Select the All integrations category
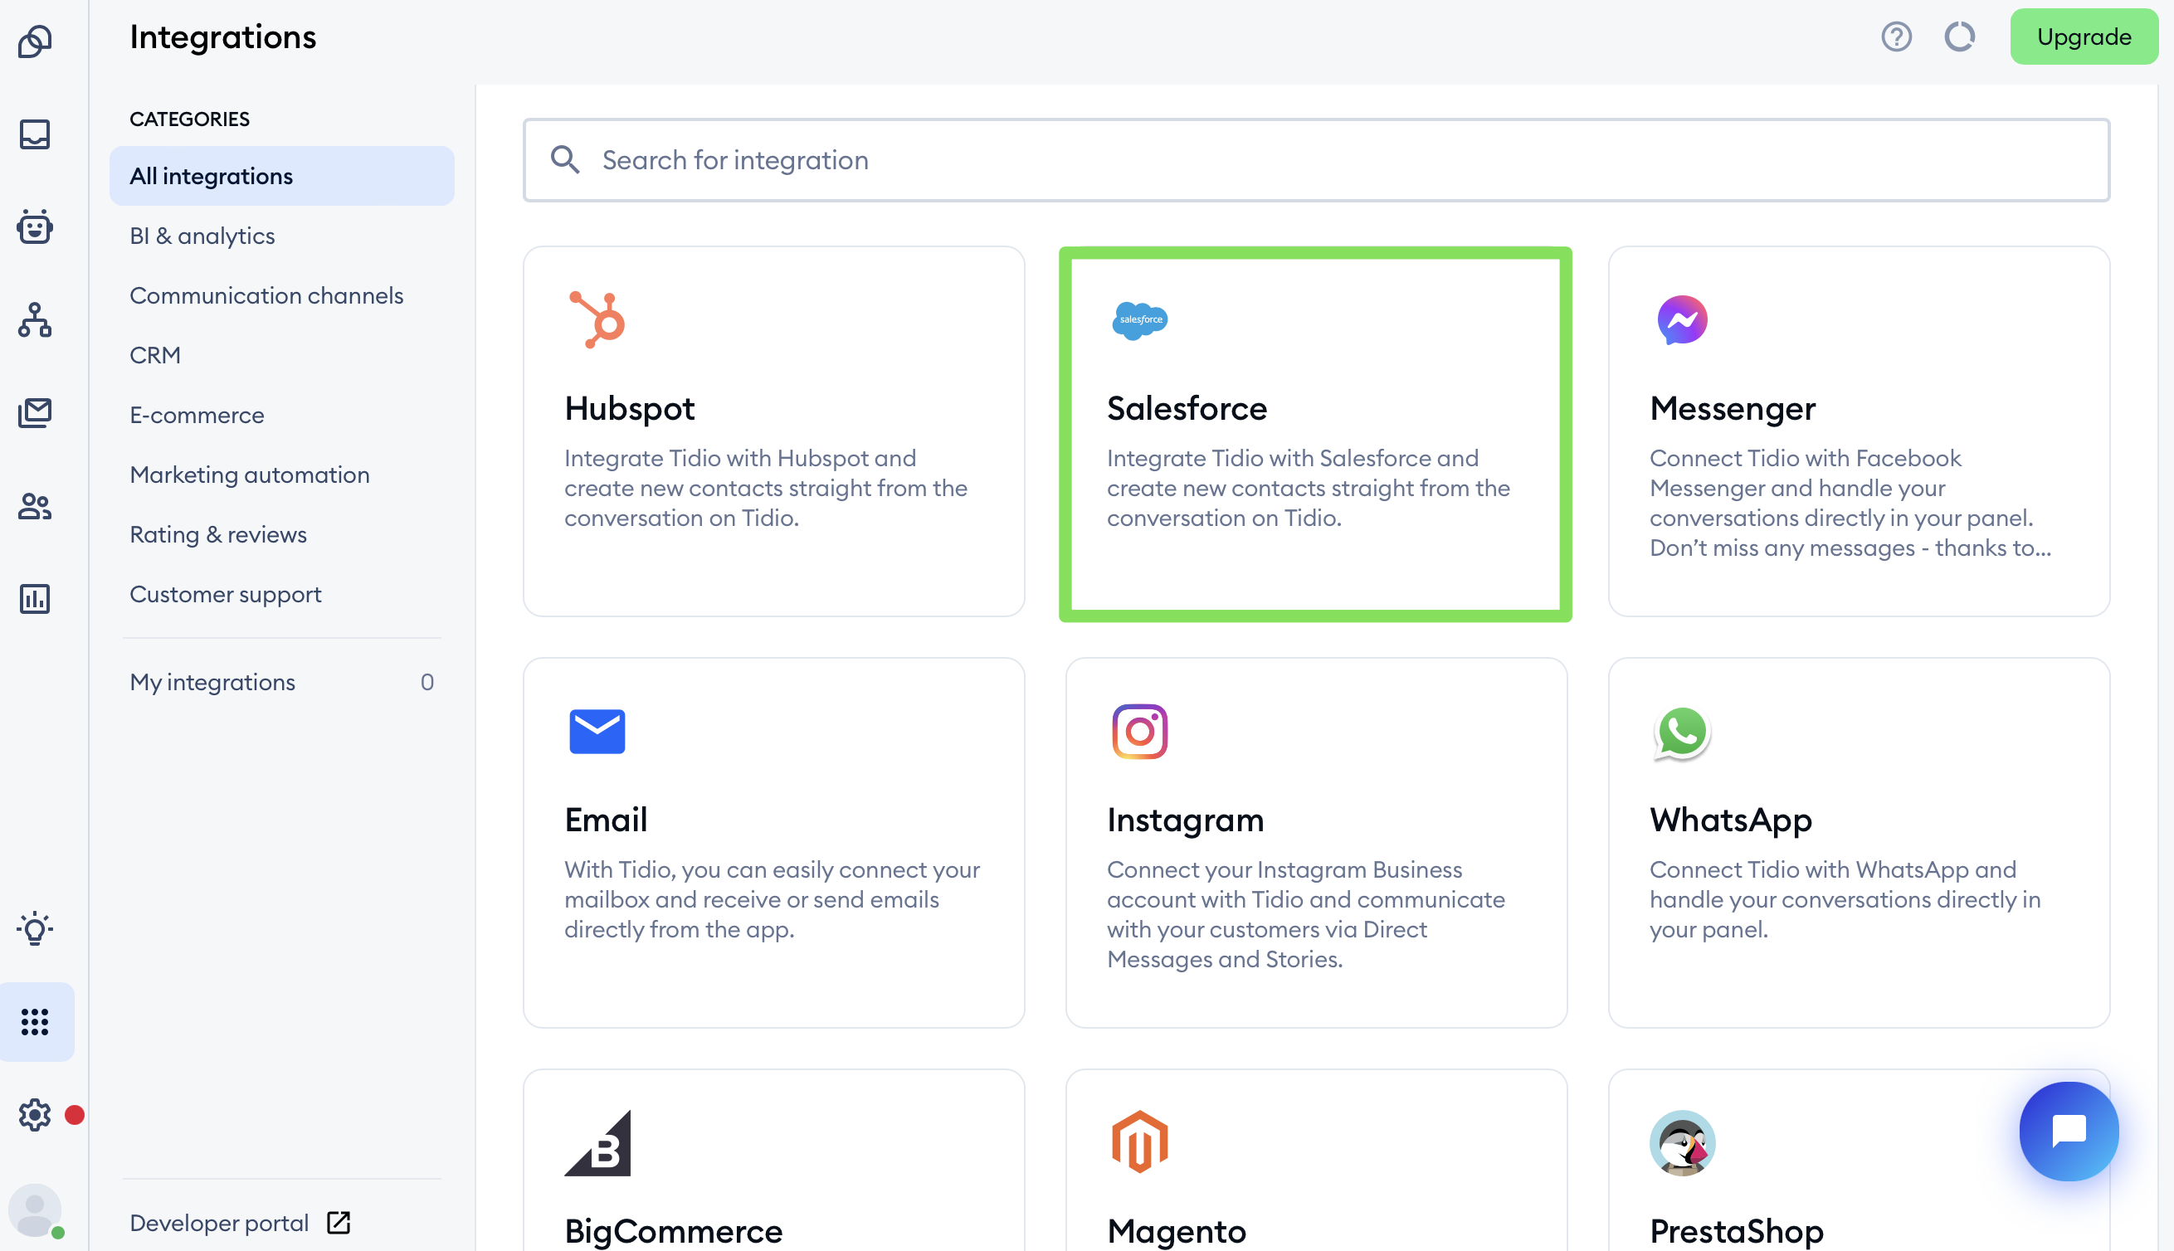The height and width of the screenshot is (1251, 2174). (282, 176)
